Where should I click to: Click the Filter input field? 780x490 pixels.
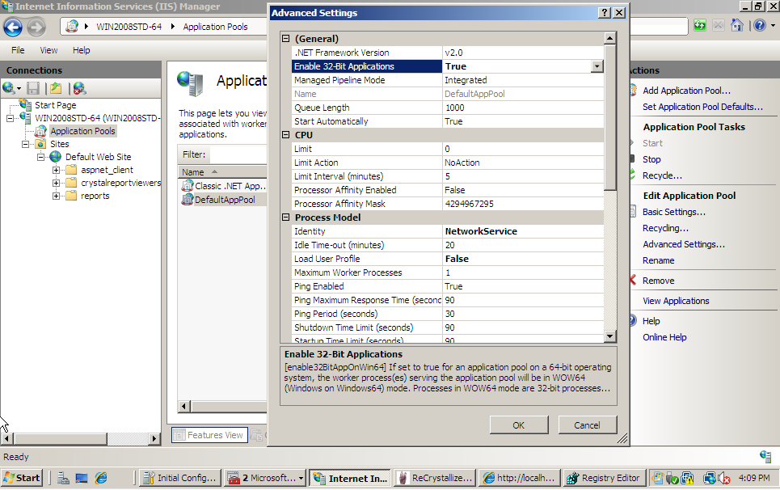(238, 154)
